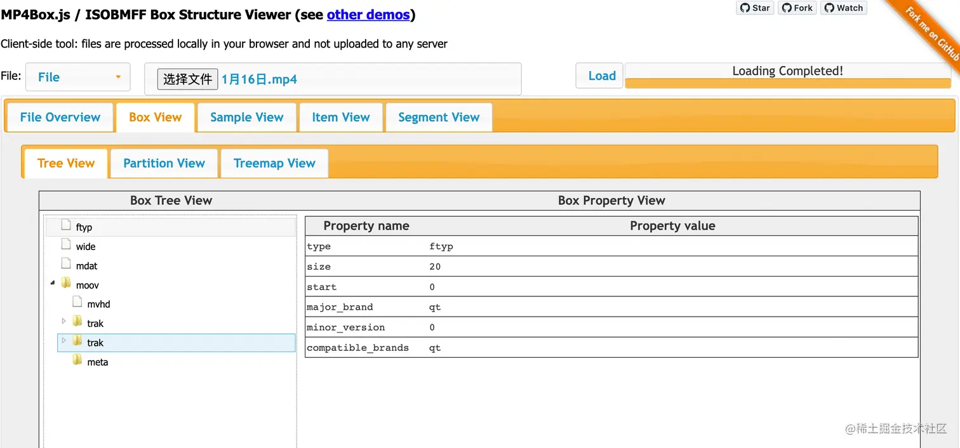Open the Segment View tab
The width and height of the screenshot is (960, 448).
click(439, 117)
